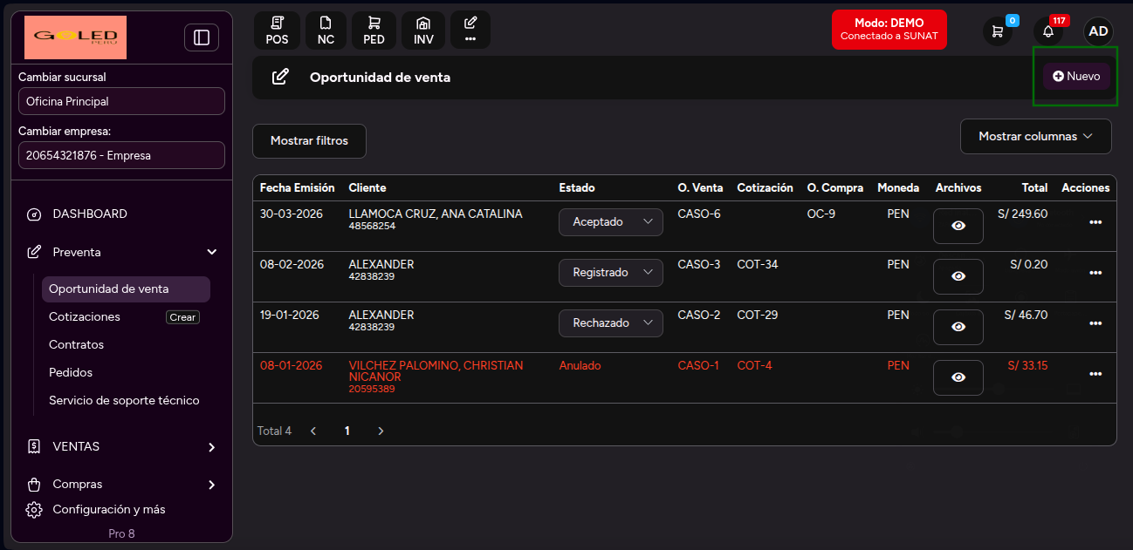Click the Nuevo button

(x=1076, y=77)
